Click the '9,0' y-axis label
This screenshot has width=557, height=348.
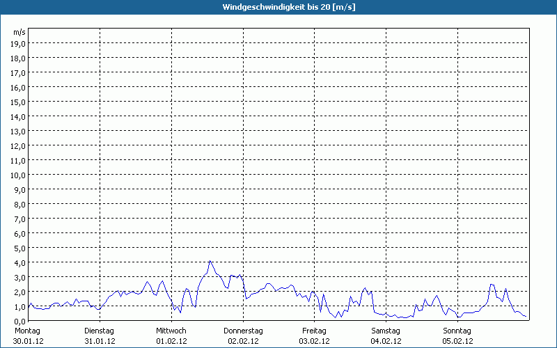pyautogui.click(x=19, y=190)
